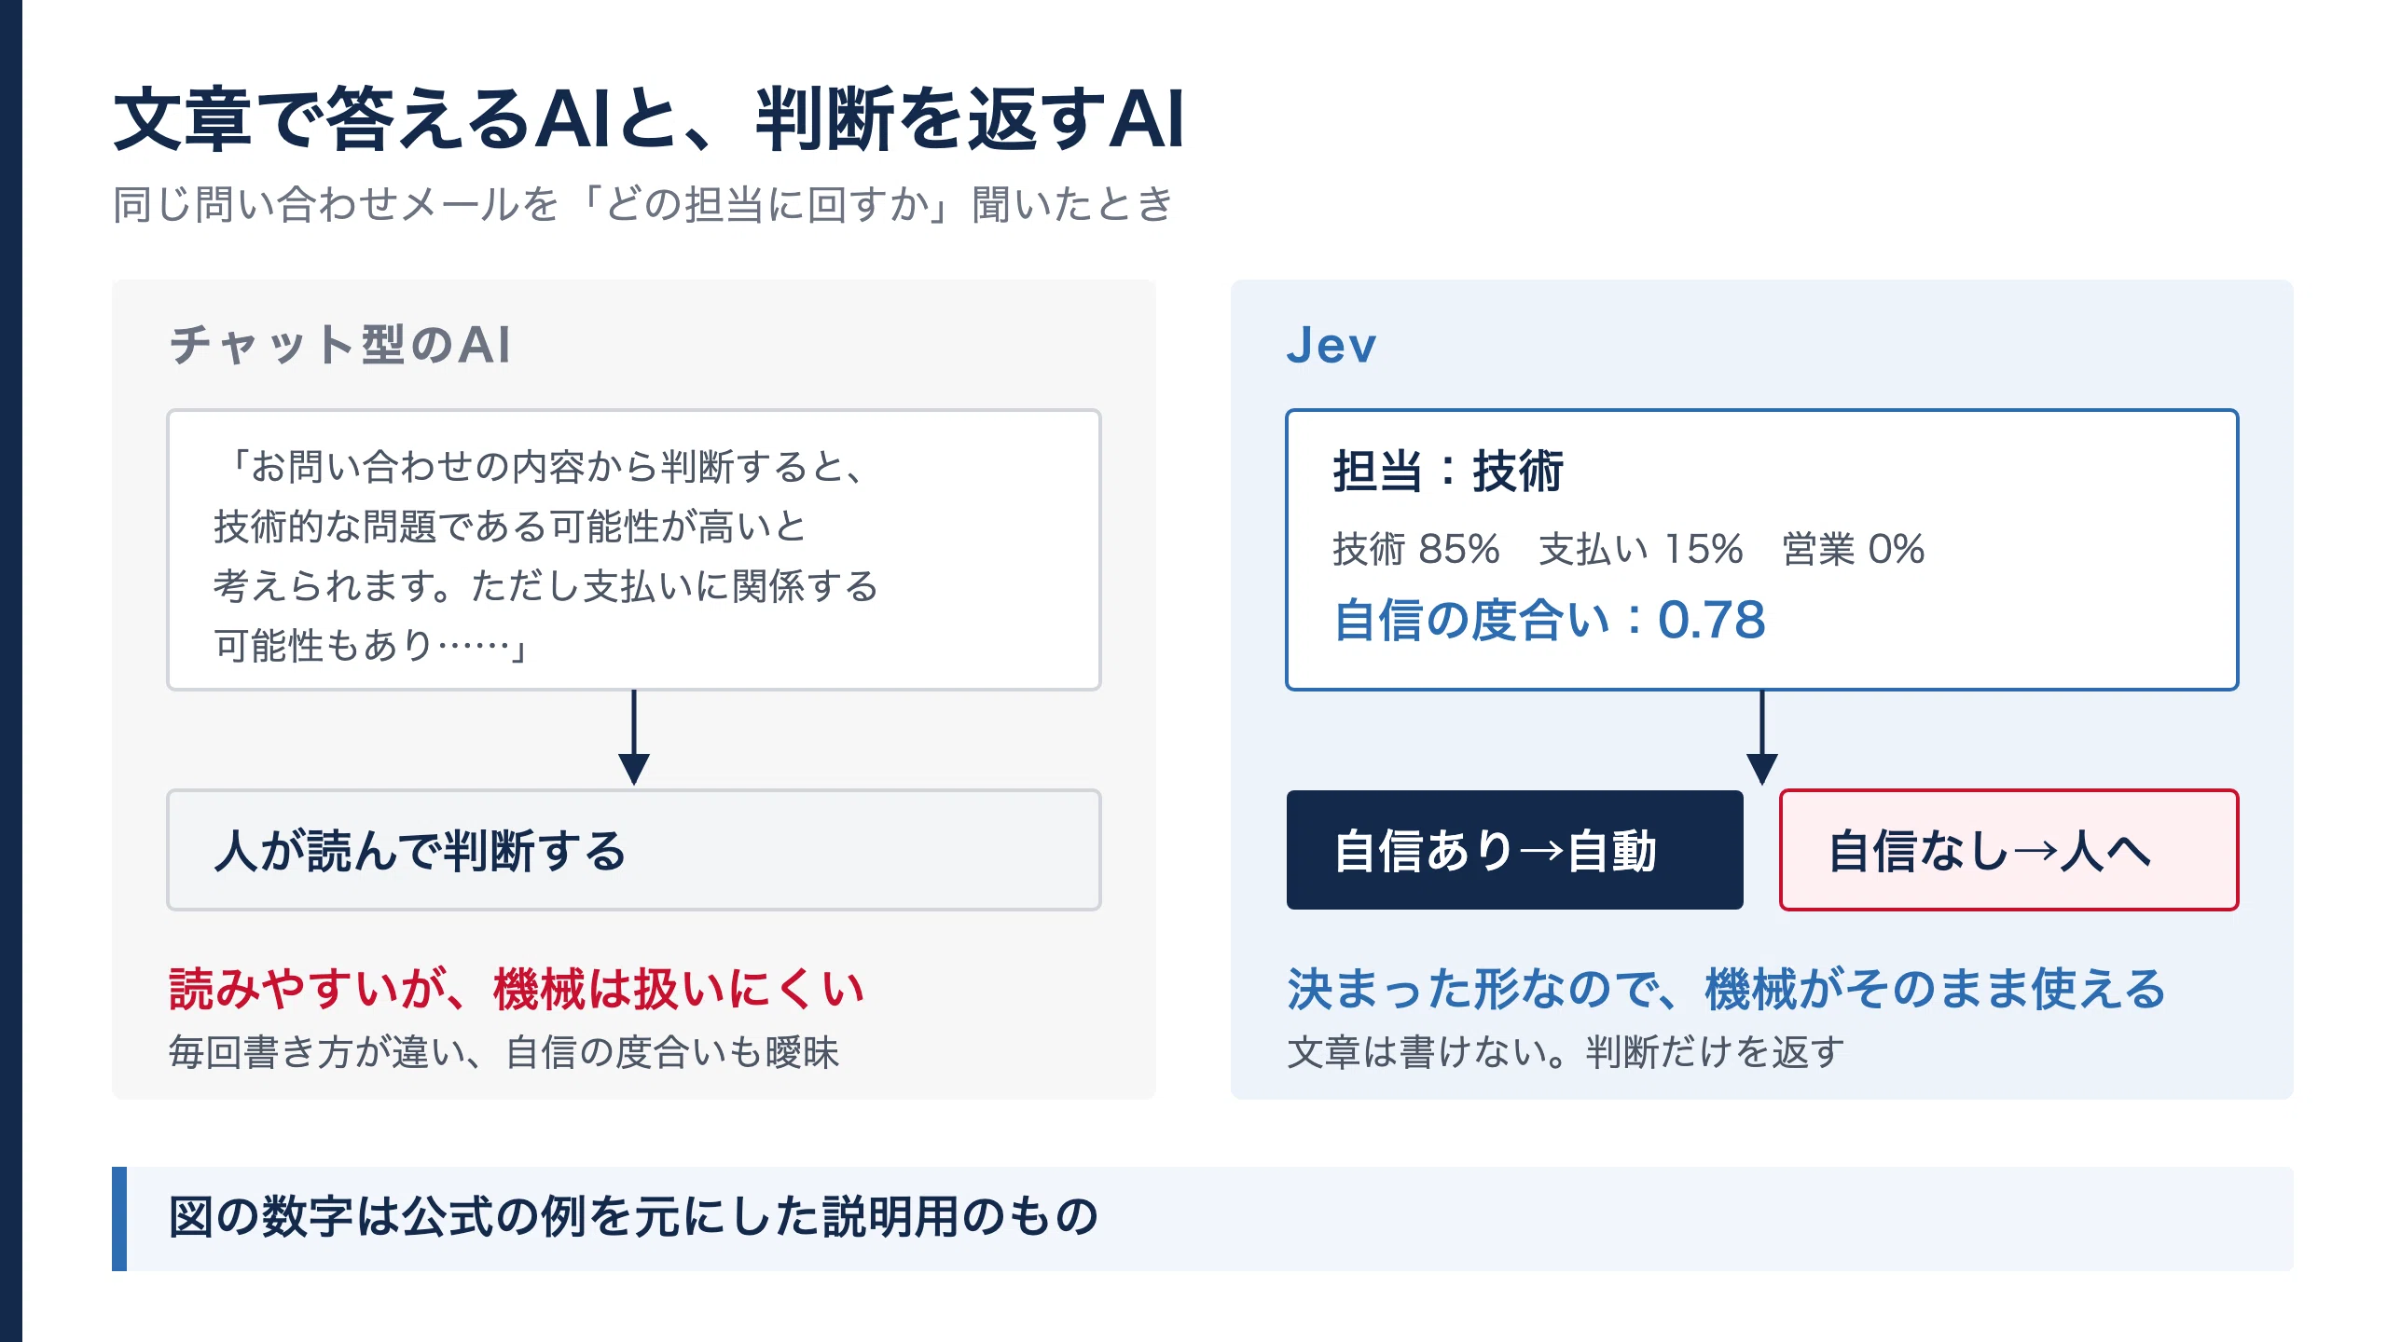Click the downward arrow under the Jev result
This screenshot has height=1342, width=2387.
1761,738
